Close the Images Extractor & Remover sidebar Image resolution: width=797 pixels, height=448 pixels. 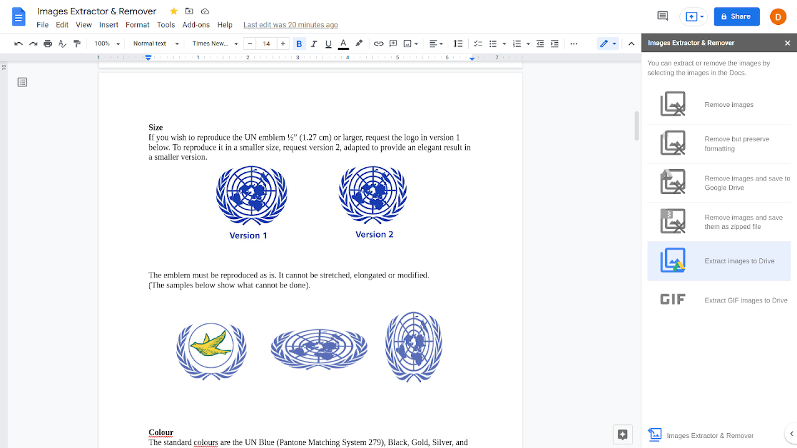tap(787, 43)
